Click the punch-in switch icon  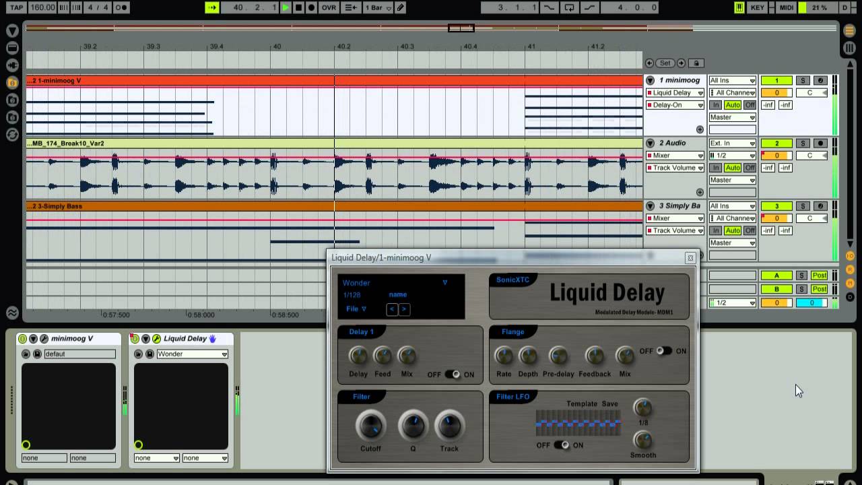[550, 7]
